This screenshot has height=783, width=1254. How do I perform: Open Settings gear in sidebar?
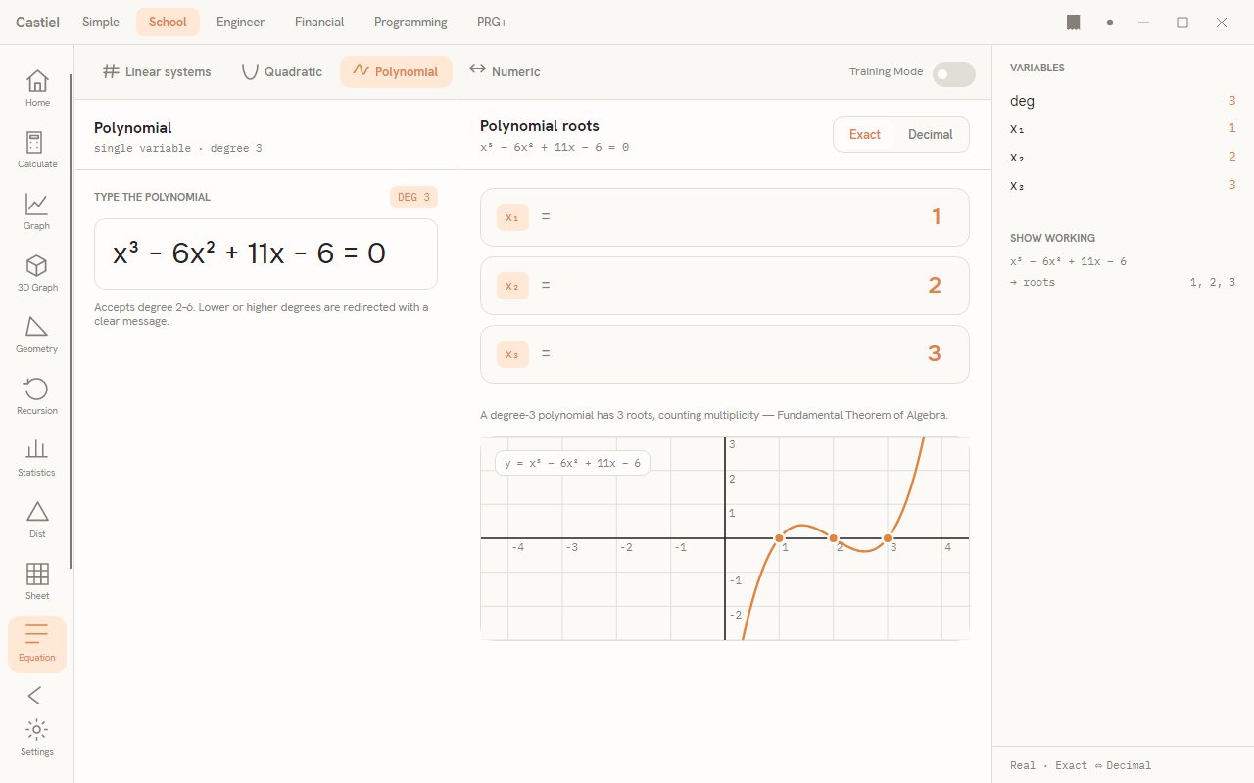(x=37, y=738)
